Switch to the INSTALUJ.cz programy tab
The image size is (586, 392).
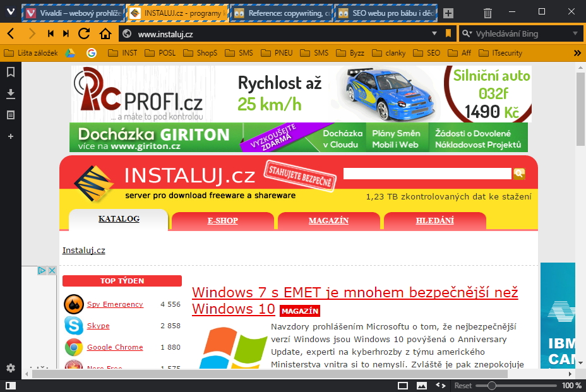(x=177, y=13)
